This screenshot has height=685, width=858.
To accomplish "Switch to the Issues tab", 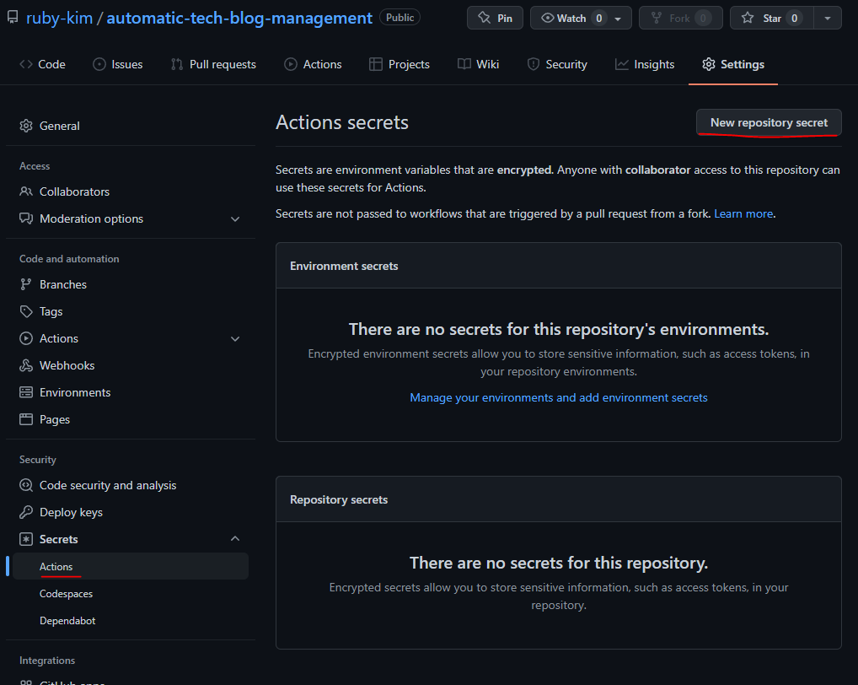I will coord(118,64).
